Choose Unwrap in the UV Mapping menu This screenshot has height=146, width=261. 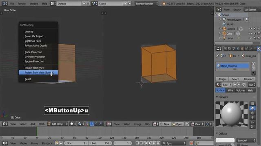(29, 32)
